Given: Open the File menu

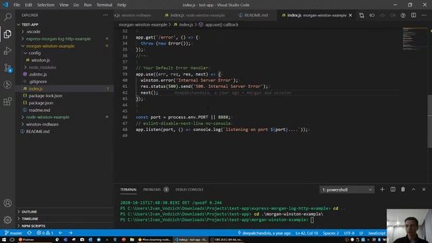Looking at the screenshot, I should (x=16, y=5).
